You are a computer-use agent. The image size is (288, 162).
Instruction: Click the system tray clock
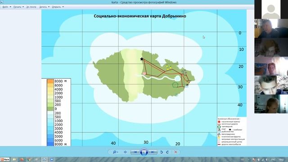click(281, 160)
